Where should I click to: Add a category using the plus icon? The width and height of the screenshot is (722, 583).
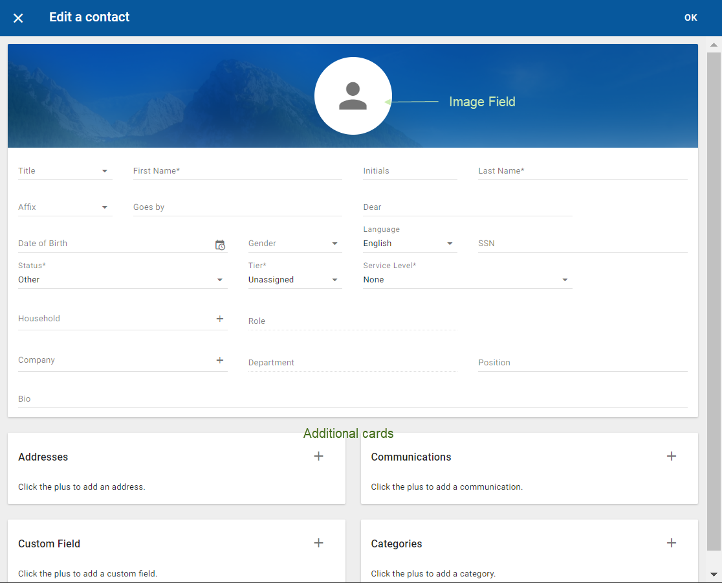672,543
